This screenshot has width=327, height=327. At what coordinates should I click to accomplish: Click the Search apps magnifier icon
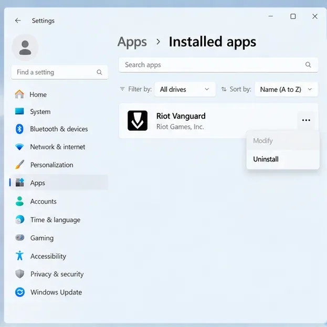point(308,65)
